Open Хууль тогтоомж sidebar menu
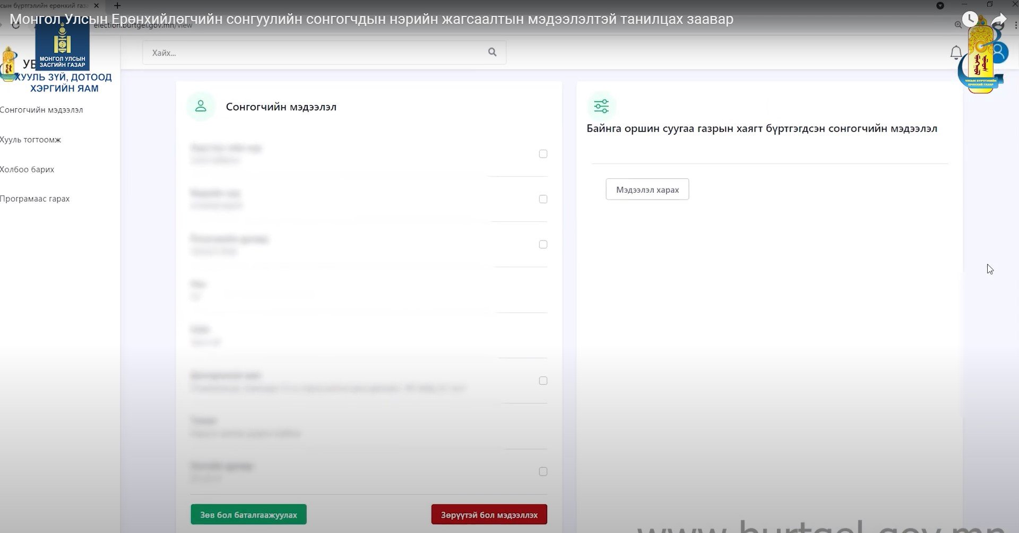This screenshot has width=1019, height=533. (x=30, y=140)
